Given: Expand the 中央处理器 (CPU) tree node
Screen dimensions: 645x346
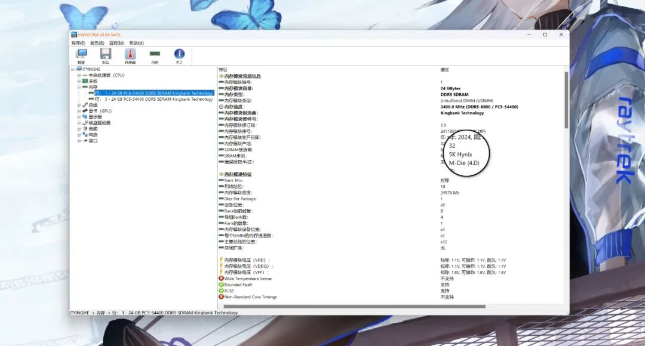Looking at the screenshot, I should 79,75.
